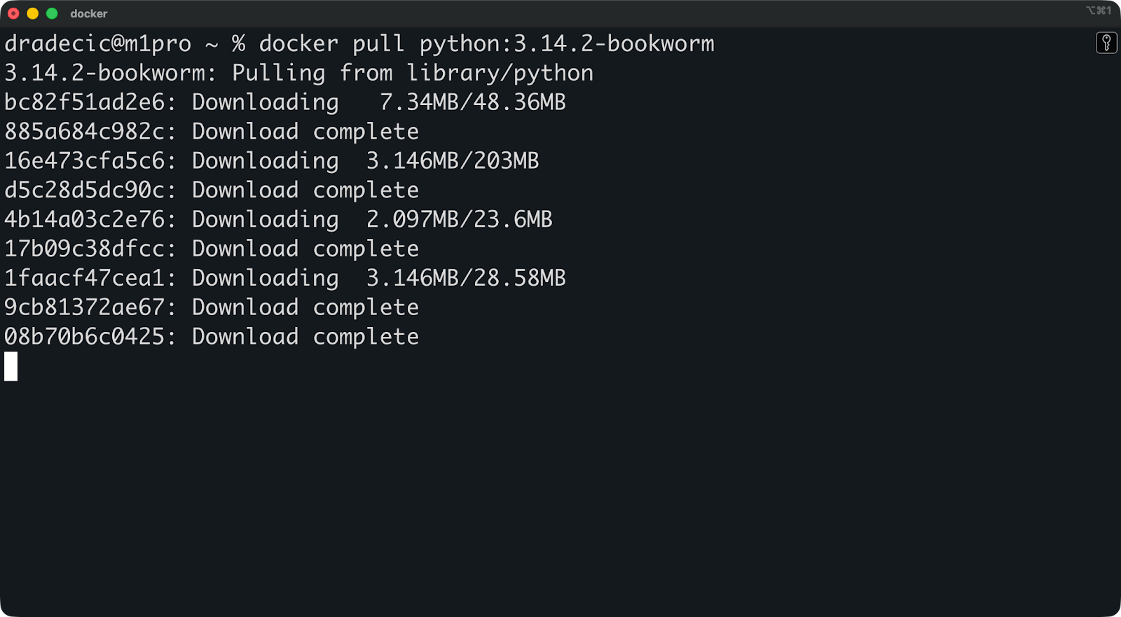Screen dimensions: 1121x617
Task: Select the docker pull python:3.14.2-bookworm command text
Action: click(487, 43)
